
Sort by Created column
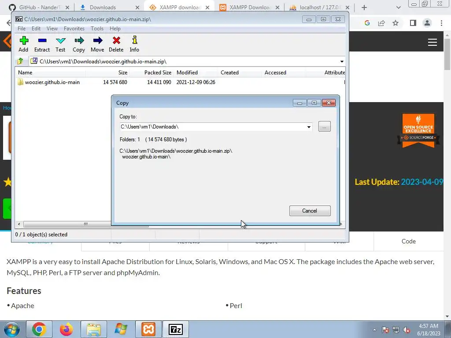pos(240,73)
